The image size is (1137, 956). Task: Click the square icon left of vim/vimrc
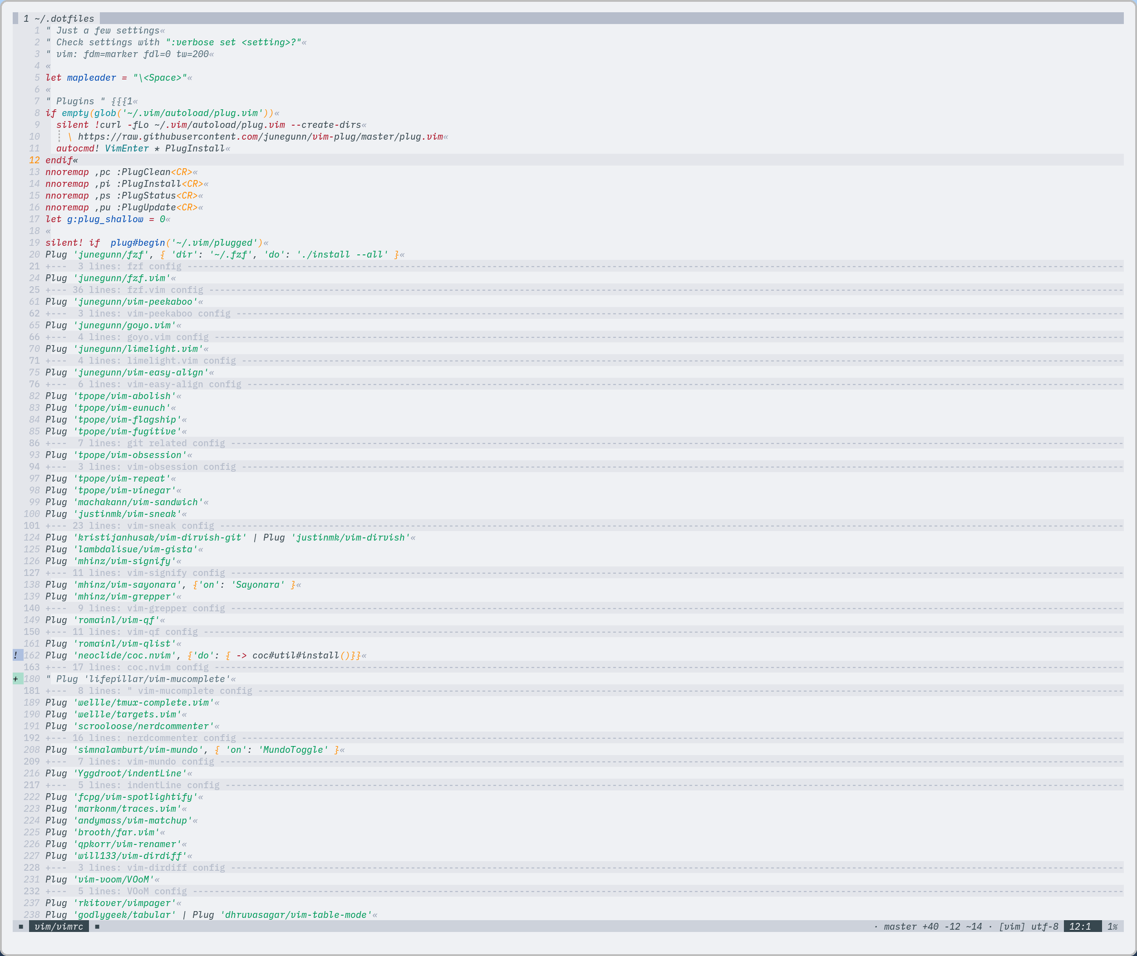point(21,927)
